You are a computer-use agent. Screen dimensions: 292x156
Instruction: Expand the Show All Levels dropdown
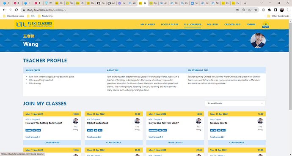(x=235, y=103)
